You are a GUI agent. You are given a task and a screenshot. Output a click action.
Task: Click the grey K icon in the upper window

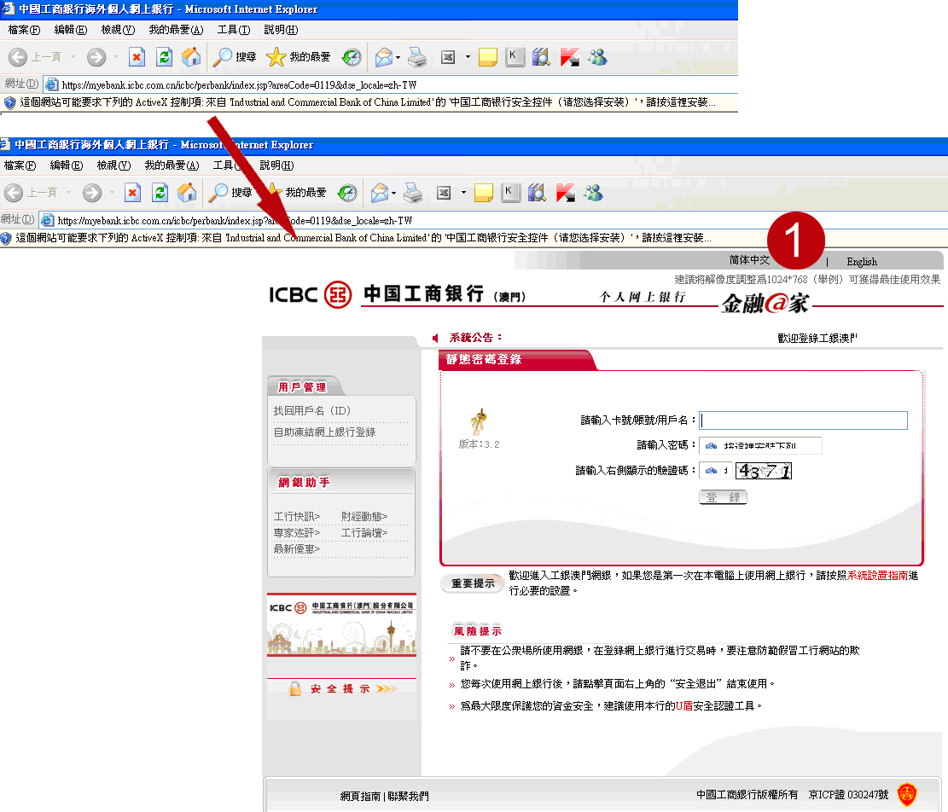pos(515,57)
